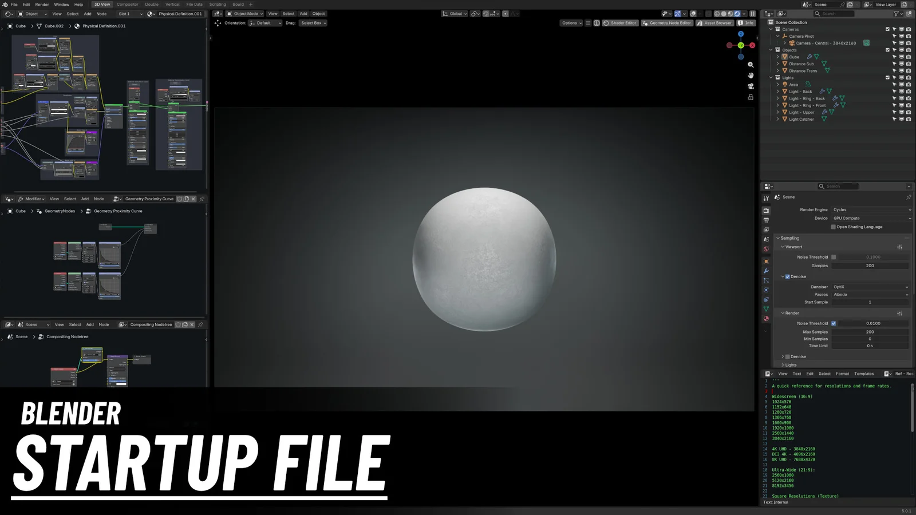Click the hand pan viewport gizmo
Viewport: 916px width, 515px height.
click(751, 76)
